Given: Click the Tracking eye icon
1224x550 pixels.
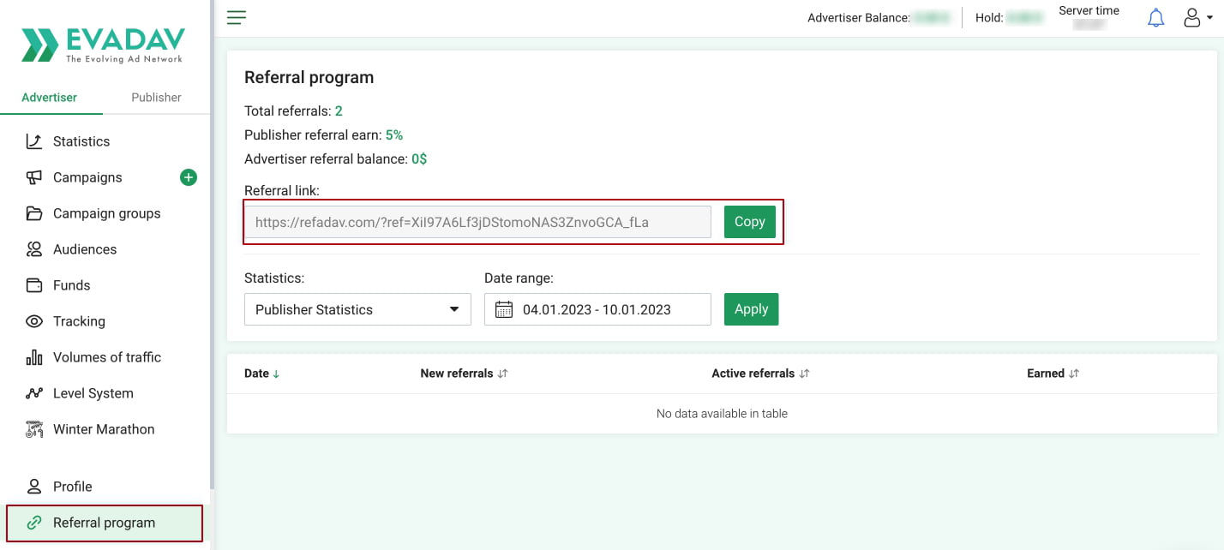Looking at the screenshot, I should tap(34, 321).
